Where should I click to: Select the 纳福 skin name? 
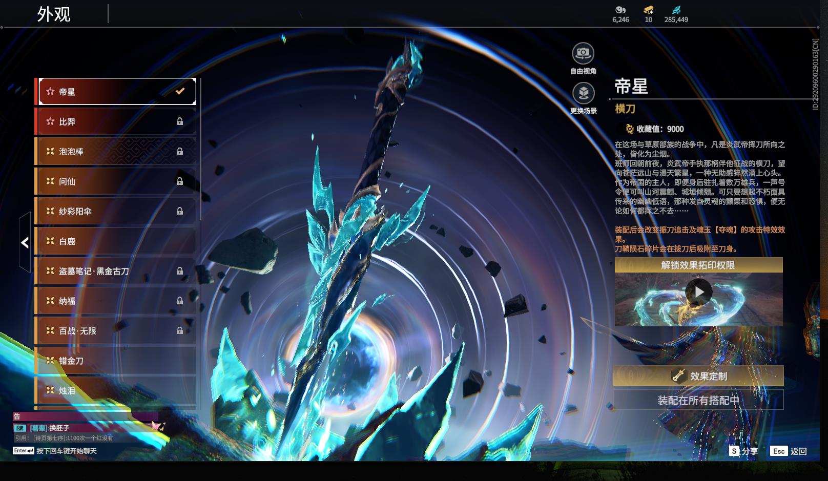[x=67, y=301]
